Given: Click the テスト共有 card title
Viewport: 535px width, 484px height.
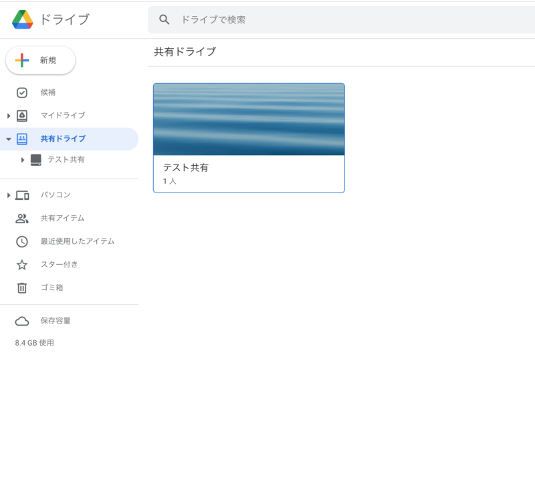Looking at the screenshot, I should tap(186, 168).
